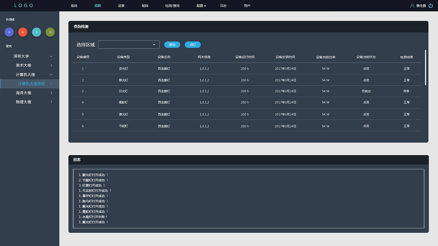Click the cyan quick-access play button

pyautogui.click(x=36, y=32)
